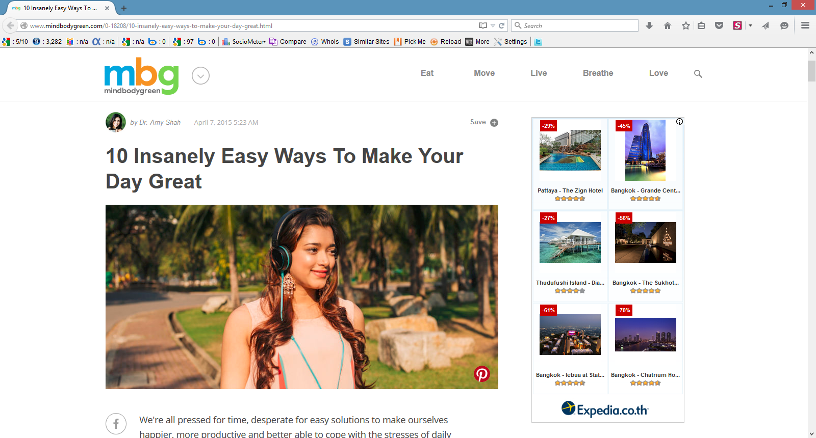Open Bangkok - The Sukhot... ad
The height and width of the screenshot is (438, 816).
click(x=646, y=255)
